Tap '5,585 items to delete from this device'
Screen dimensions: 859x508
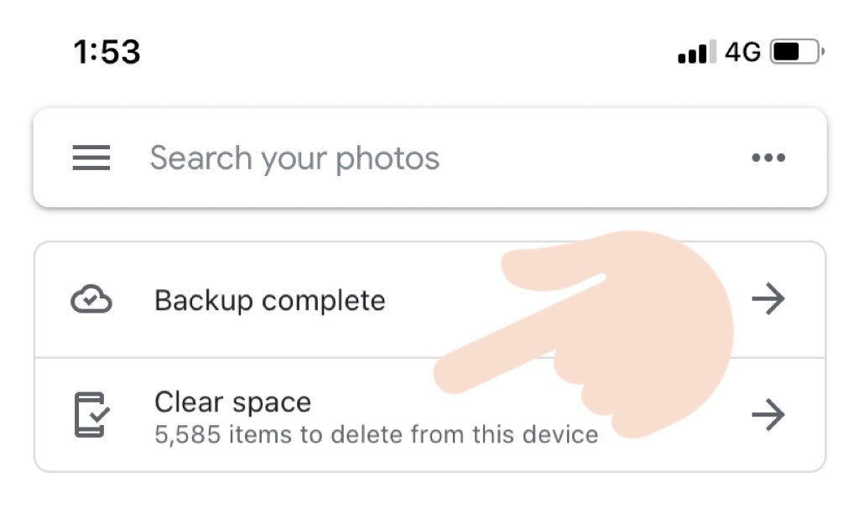pyautogui.click(x=377, y=434)
